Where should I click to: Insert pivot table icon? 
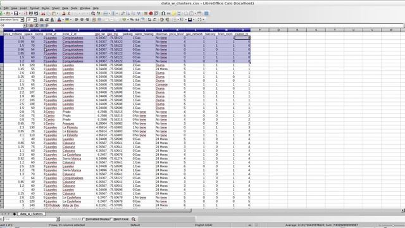(156, 13)
